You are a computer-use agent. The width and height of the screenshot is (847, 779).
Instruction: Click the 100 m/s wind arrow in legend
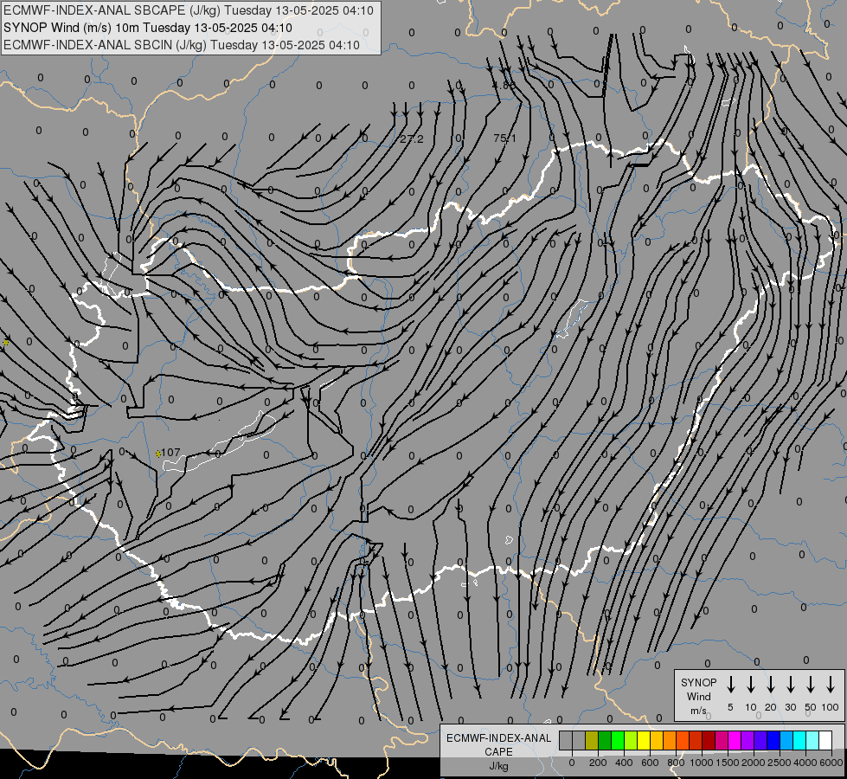tap(831, 685)
